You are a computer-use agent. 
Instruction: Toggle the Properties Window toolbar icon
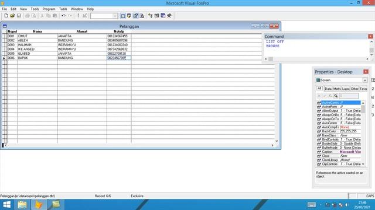click(x=135, y=16)
